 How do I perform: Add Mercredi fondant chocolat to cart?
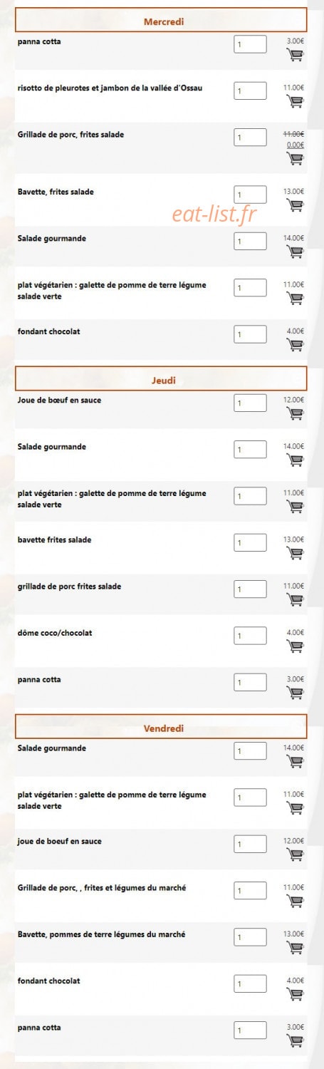pos(295,345)
